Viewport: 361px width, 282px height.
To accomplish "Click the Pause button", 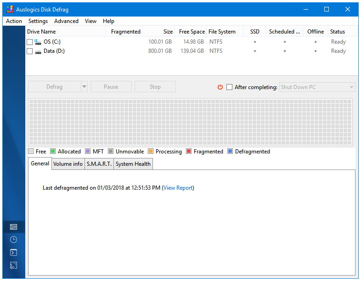I will pos(111,86).
